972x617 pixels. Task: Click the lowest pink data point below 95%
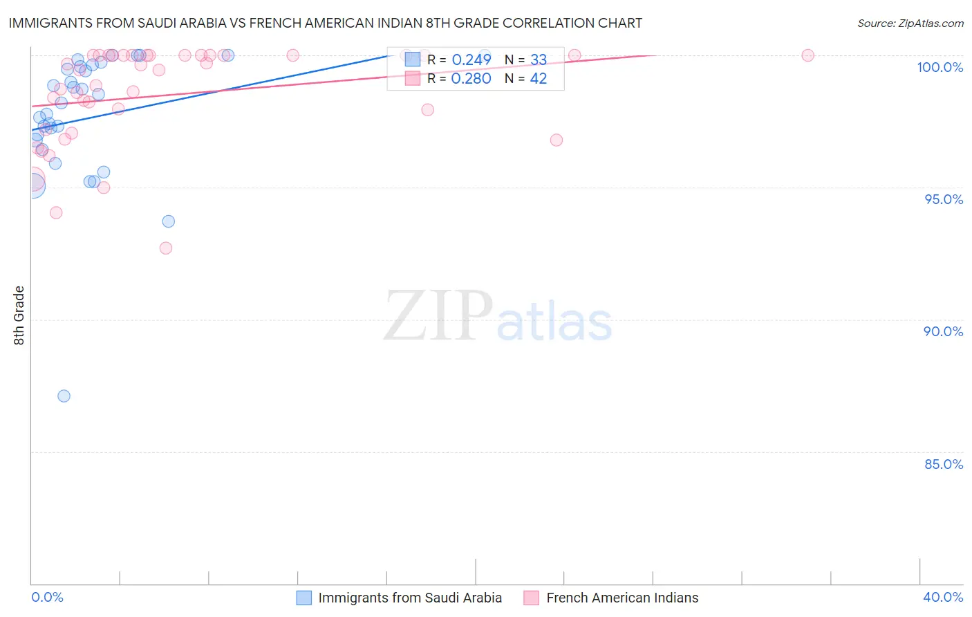(166, 248)
